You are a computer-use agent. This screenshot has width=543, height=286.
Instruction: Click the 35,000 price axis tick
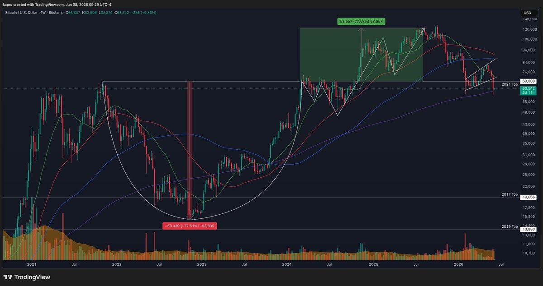(x=529, y=143)
